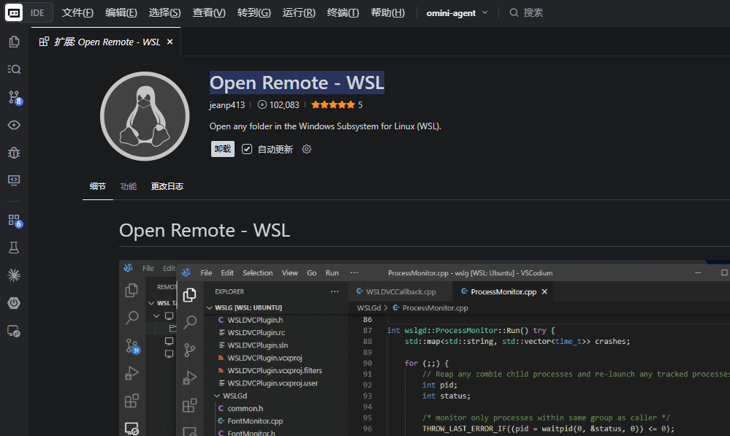This screenshot has width=730, height=436.
Task: Open the Remote Explorer monitor icon
Action: tap(14, 180)
